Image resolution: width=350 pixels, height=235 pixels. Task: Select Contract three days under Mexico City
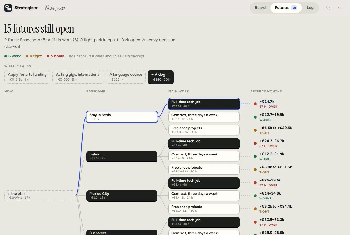pyautogui.click(x=204, y=196)
